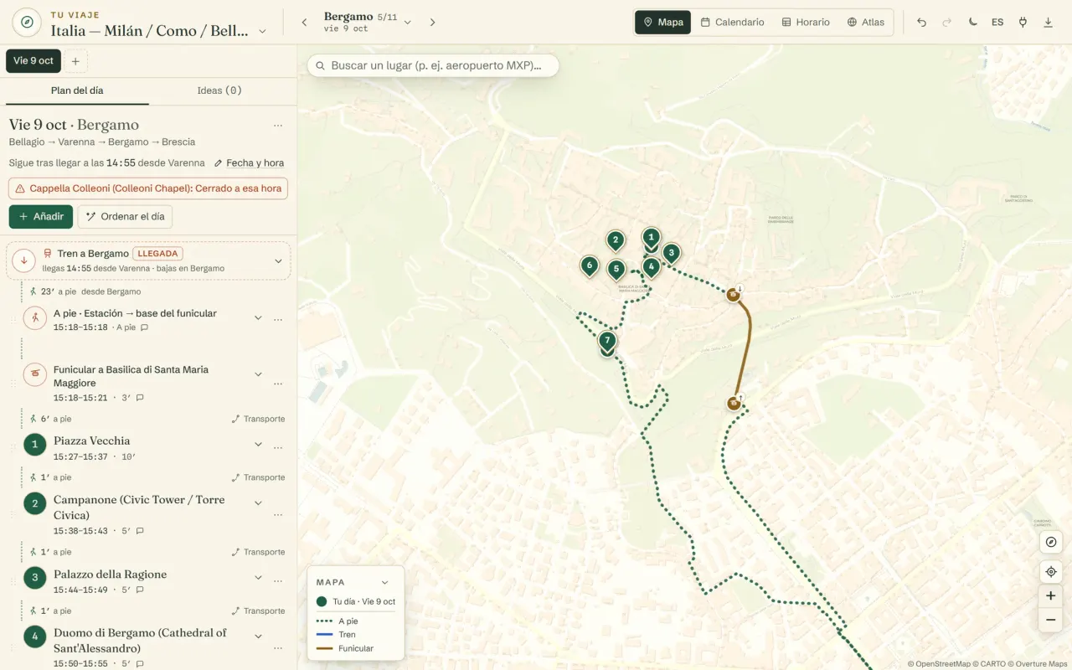Add a new day with the plus tab
1072x670 pixels.
[75, 61]
